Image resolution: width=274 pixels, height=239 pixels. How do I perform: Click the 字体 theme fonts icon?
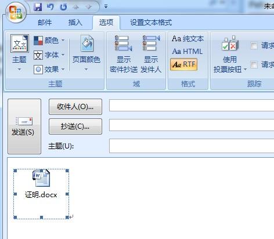point(38,55)
